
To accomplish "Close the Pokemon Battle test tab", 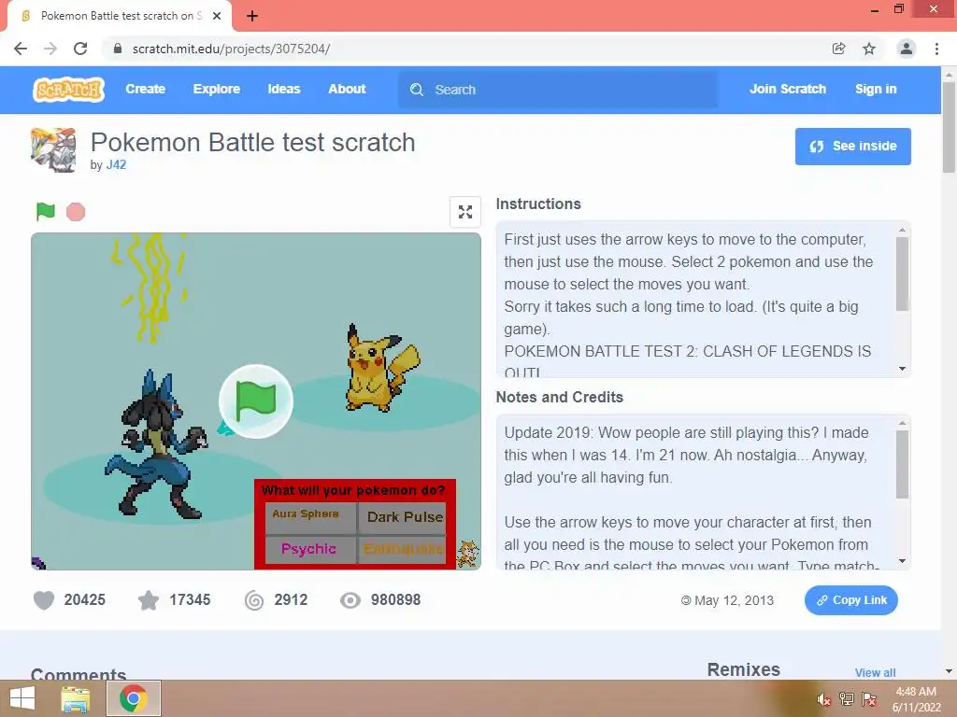I will [217, 16].
